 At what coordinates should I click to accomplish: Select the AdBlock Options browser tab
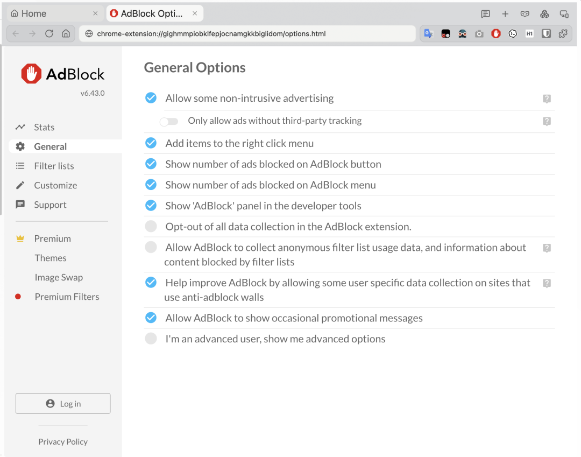pos(154,13)
